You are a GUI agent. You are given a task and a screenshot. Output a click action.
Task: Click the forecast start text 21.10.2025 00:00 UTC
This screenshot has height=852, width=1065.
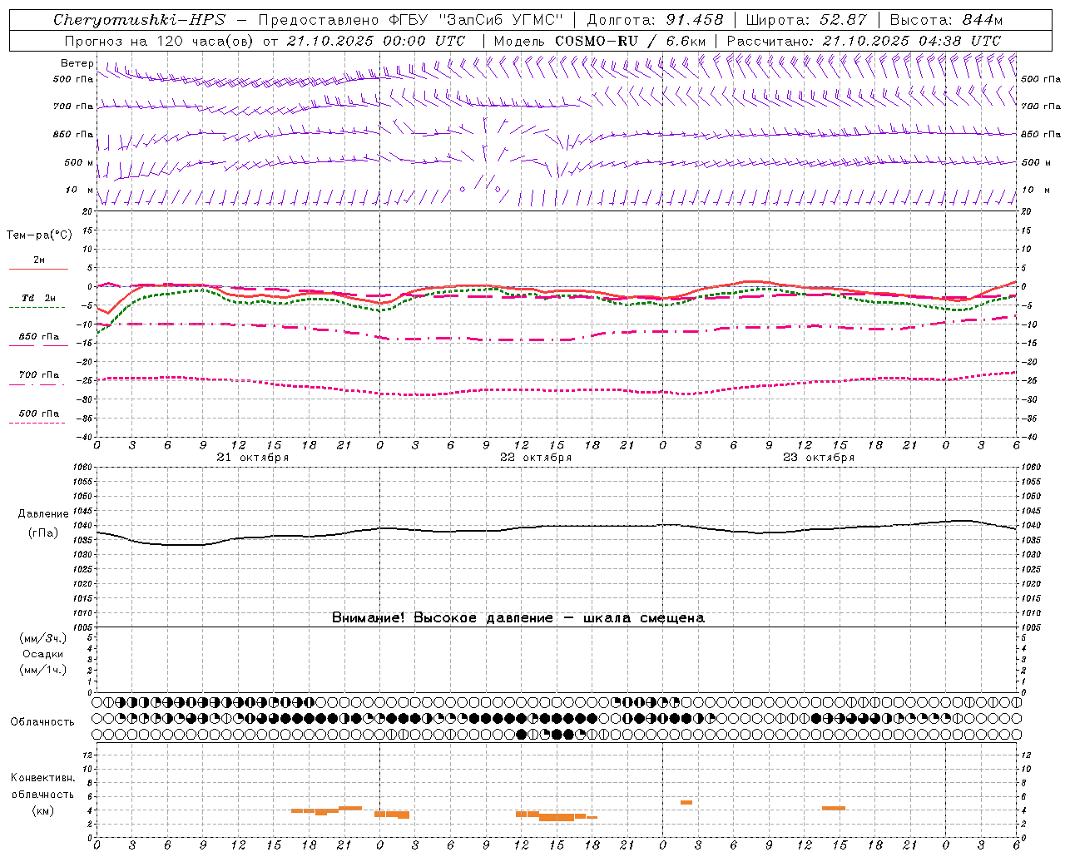[376, 41]
